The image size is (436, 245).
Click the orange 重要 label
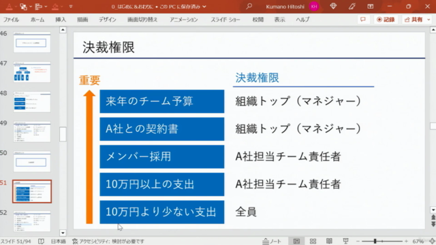[x=89, y=80]
